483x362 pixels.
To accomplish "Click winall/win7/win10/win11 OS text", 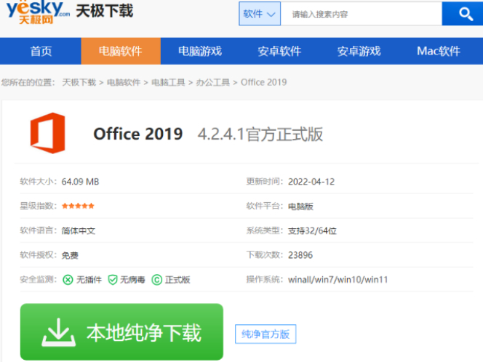I will click(x=338, y=280).
